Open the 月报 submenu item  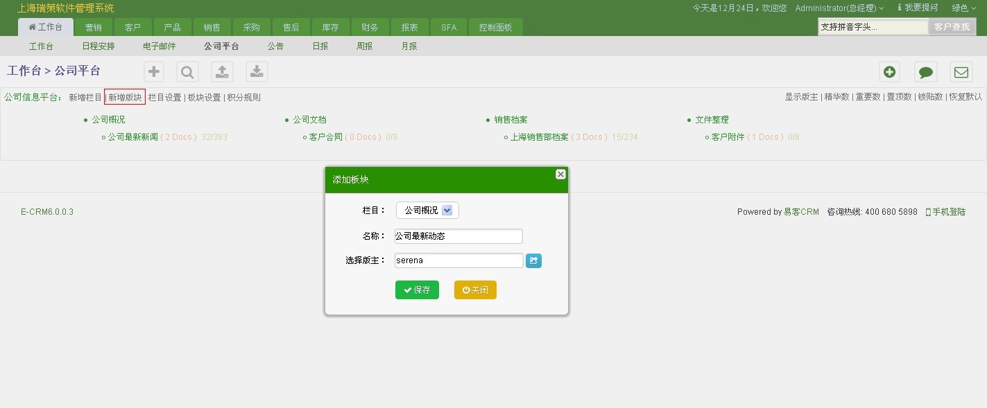coord(409,46)
